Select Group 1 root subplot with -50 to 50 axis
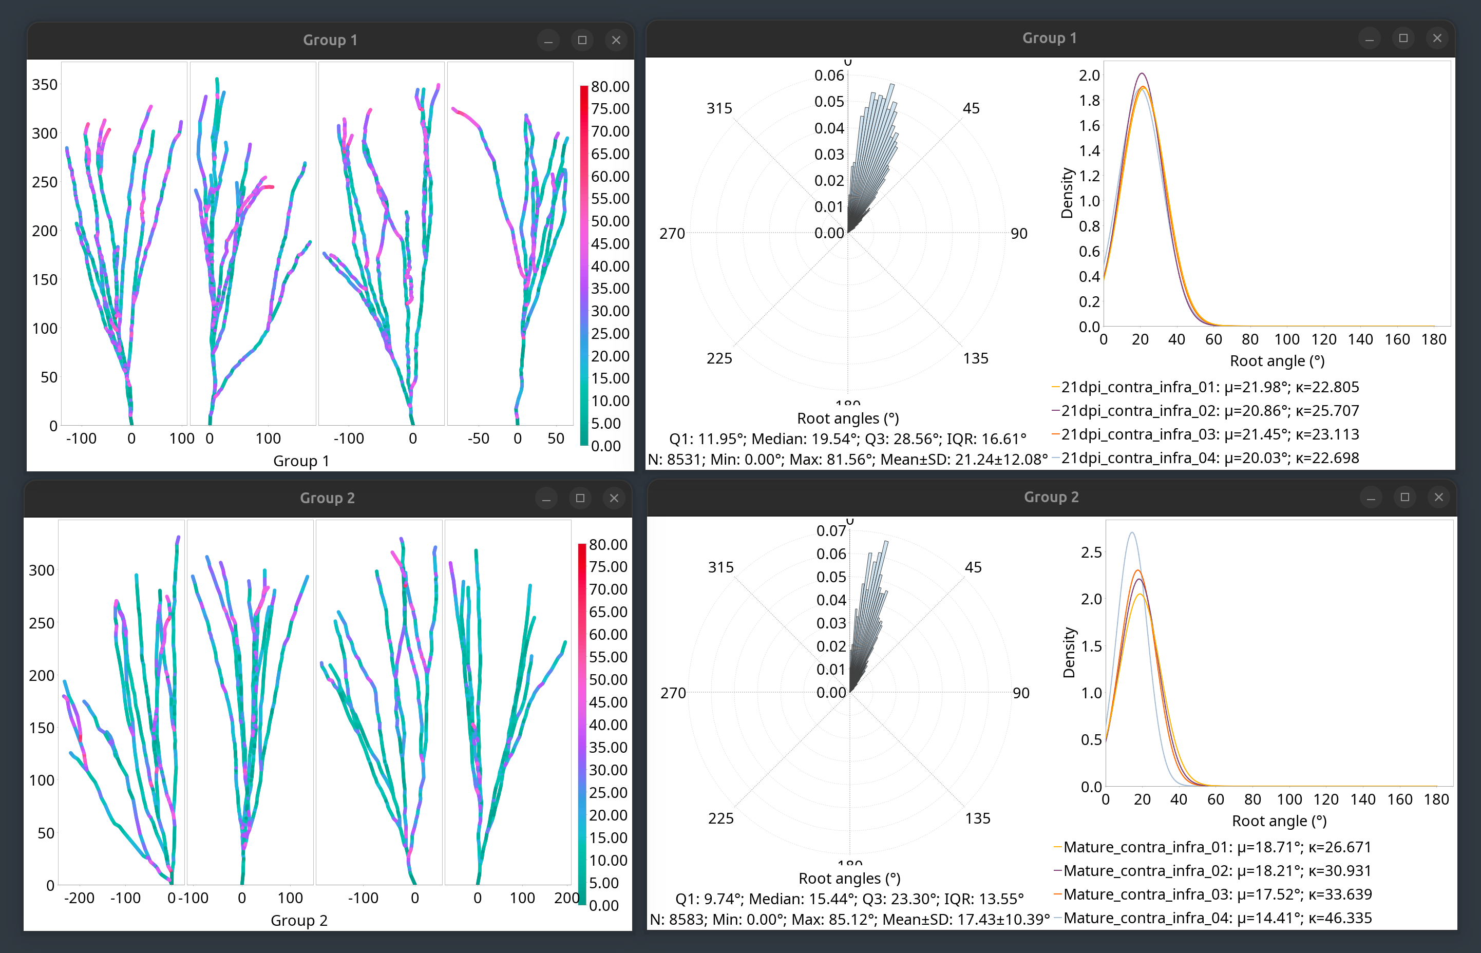Viewport: 1481px width, 953px height. coord(510,243)
